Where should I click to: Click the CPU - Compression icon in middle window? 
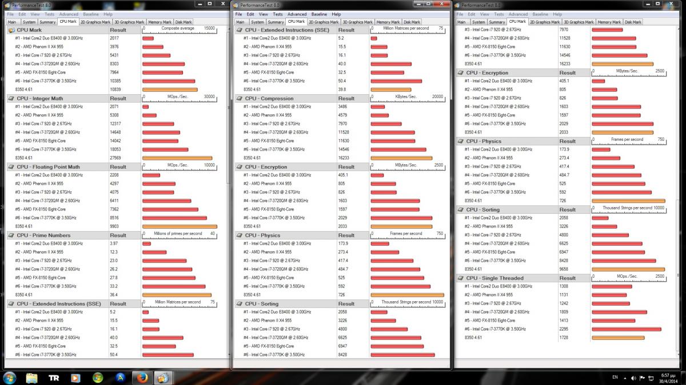[x=240, y=98]
